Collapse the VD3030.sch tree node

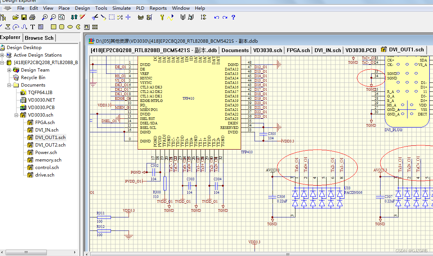(17, 115)
